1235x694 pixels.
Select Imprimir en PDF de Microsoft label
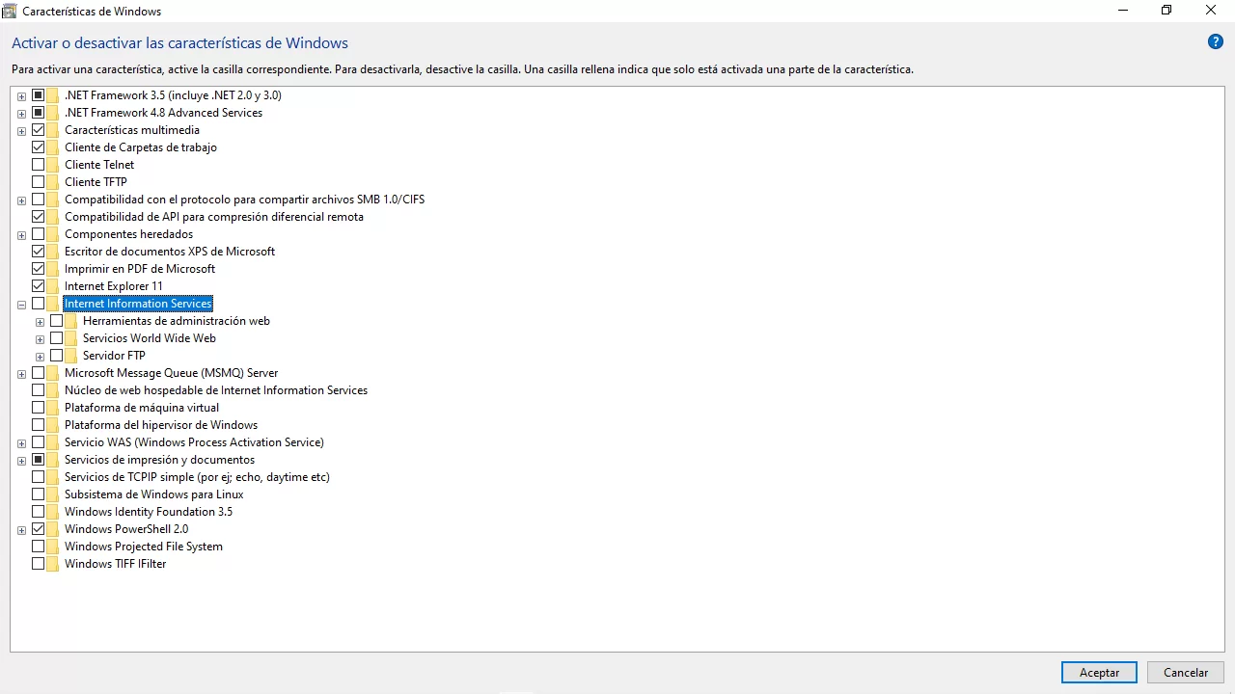pyautogui.click(x=140, y=269)
